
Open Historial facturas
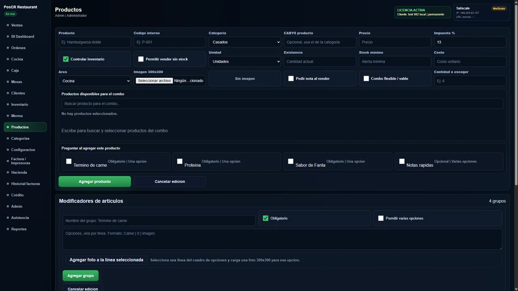click(x=25, y=183)
